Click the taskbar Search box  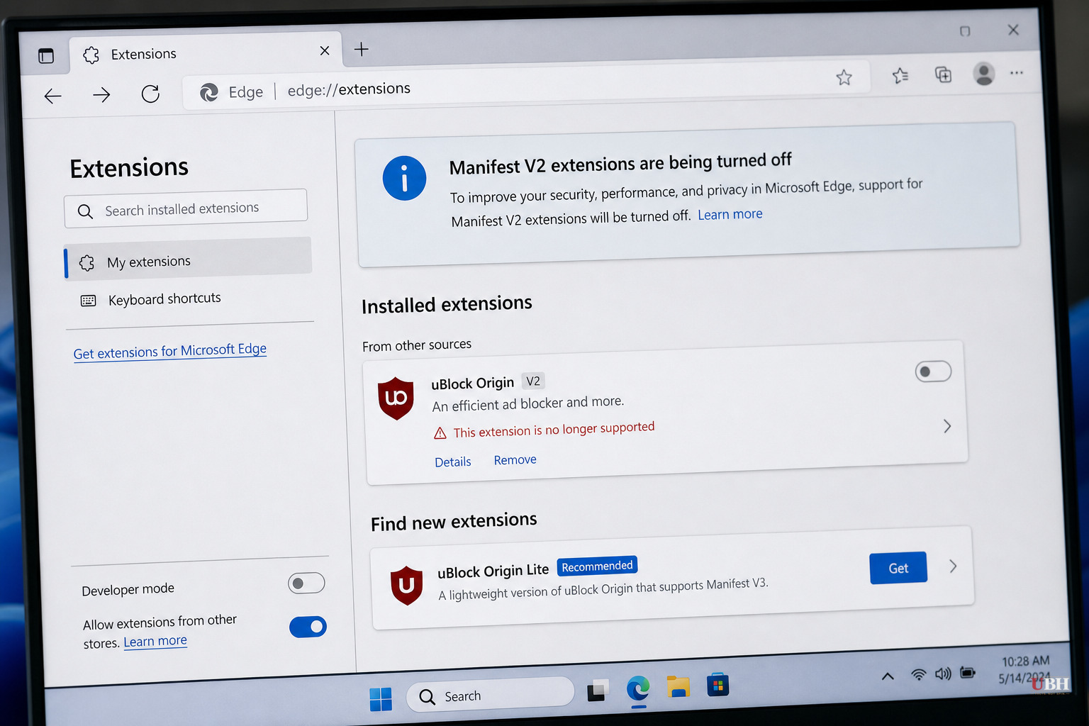[490, 694]
